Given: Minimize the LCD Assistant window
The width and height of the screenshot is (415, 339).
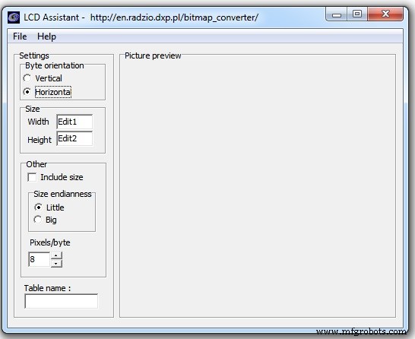Looking at the screenshot, I should (x=337, y=14).
